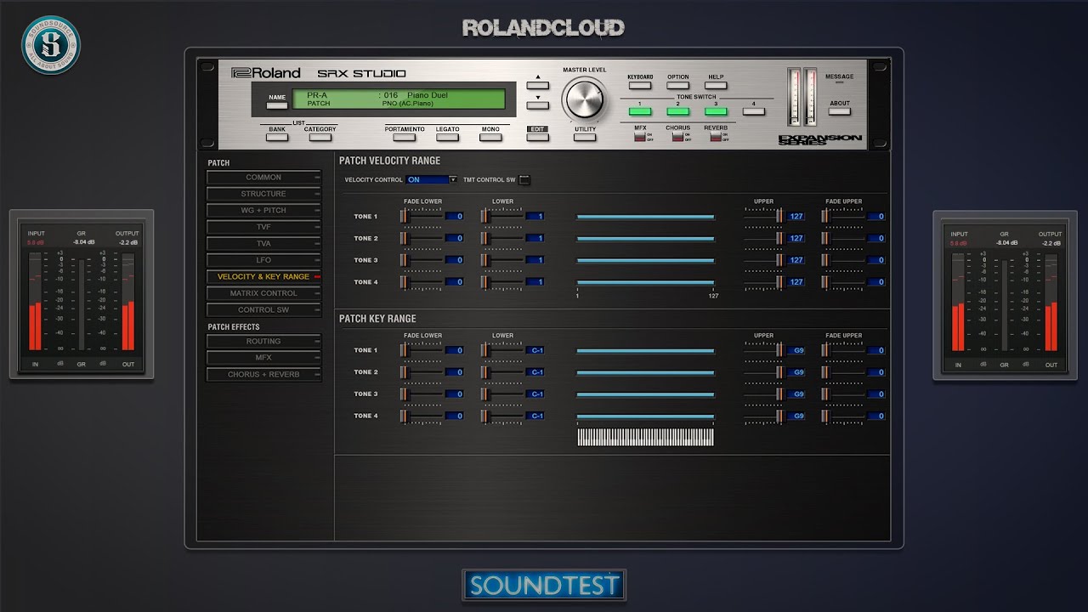Viewport: 1088px width, 612px height.
Task: Open the Chorus + Reverb section
Action: click(263, 375)
